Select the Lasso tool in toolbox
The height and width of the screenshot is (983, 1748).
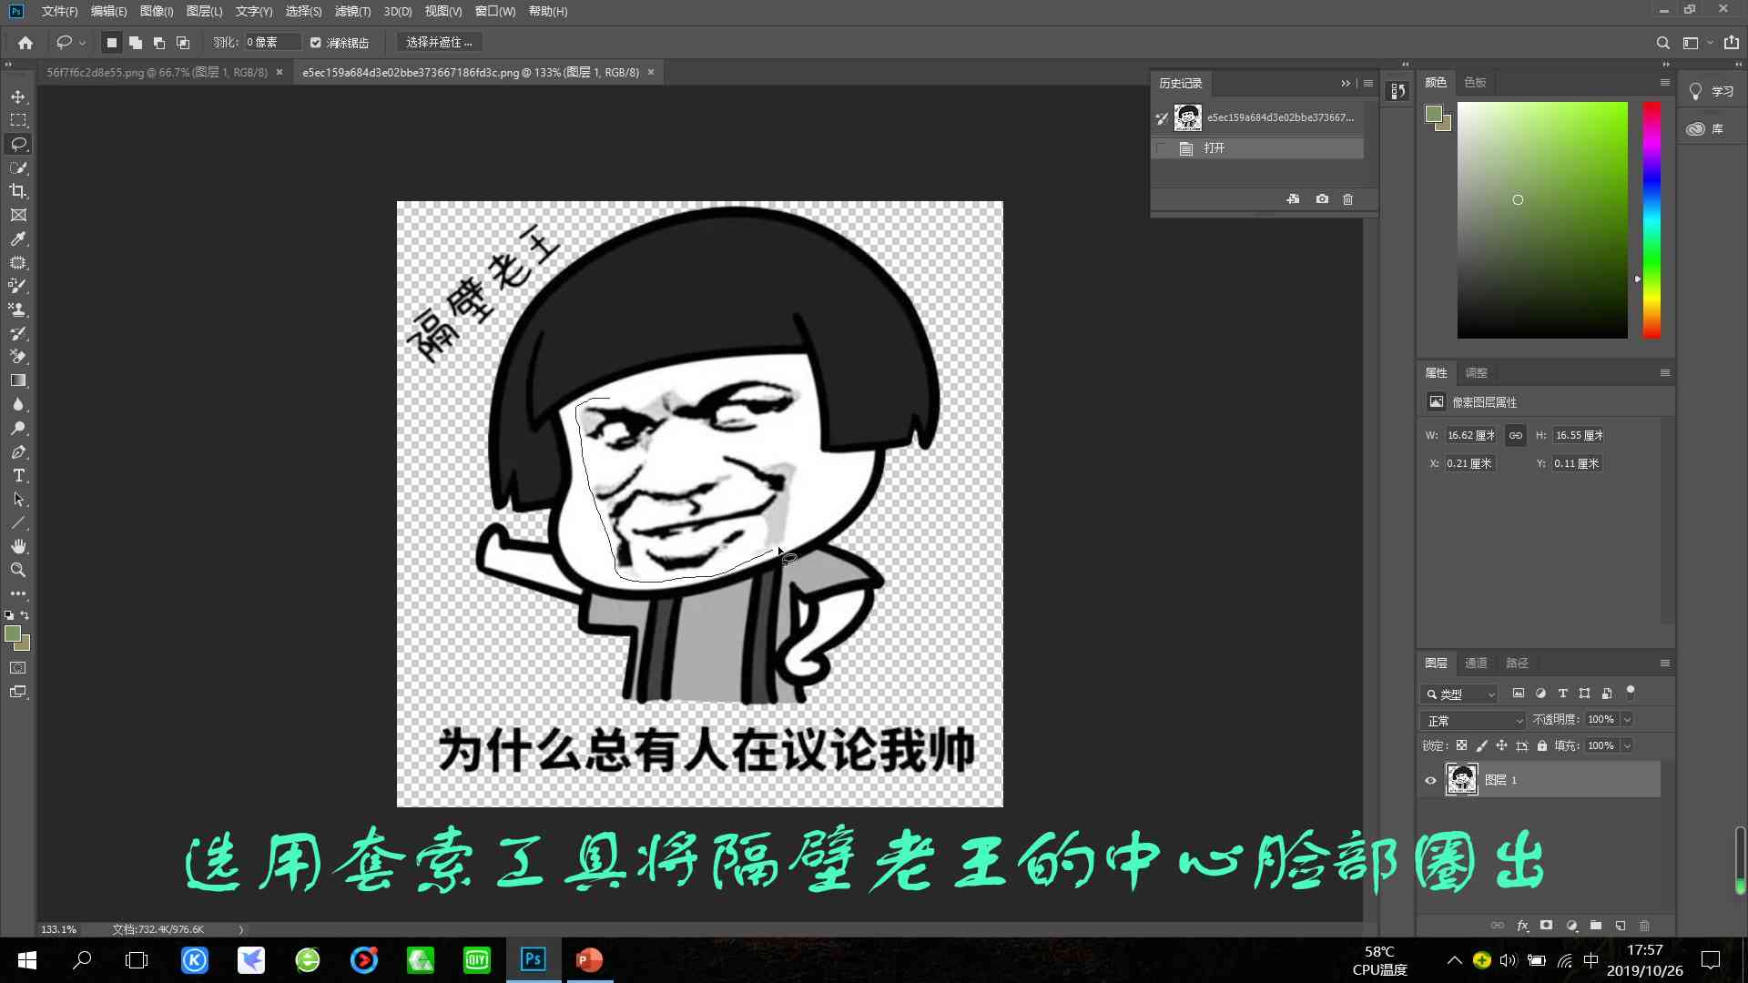point(18,144)
